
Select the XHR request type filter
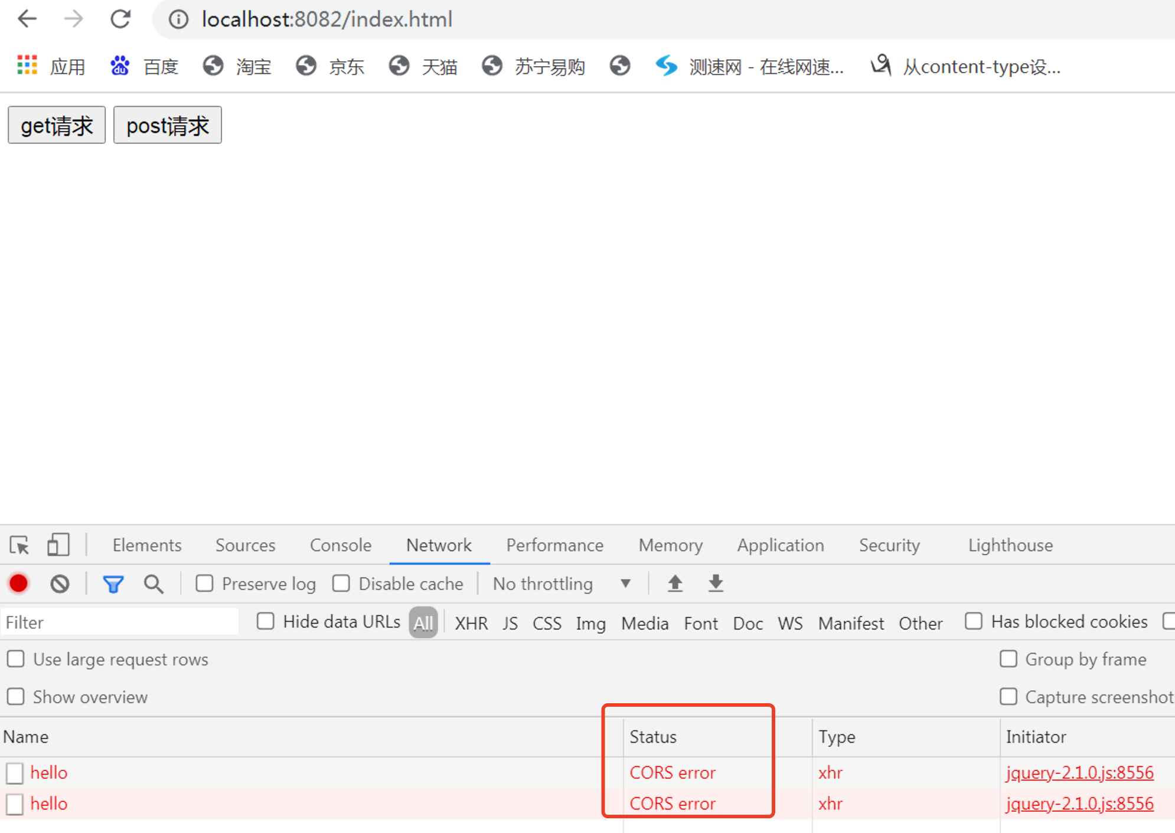(x=471, y=623)
